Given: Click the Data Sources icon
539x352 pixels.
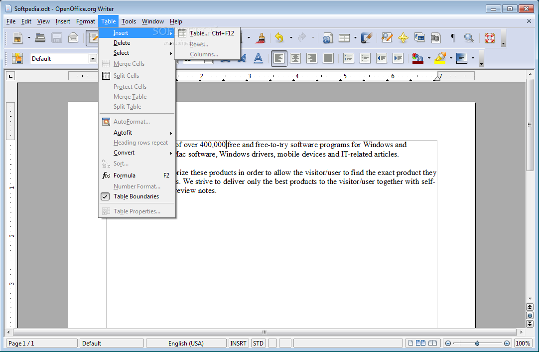Looking at the screenshot, I should (436, 38).
